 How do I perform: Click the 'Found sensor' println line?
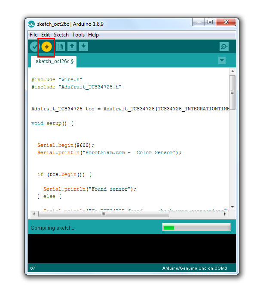(90, 189)
